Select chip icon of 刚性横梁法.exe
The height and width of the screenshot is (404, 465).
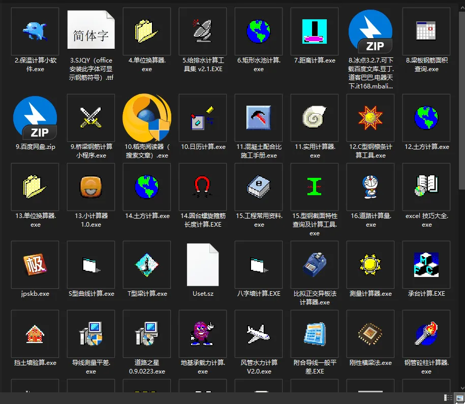click(x=370, y=334)
